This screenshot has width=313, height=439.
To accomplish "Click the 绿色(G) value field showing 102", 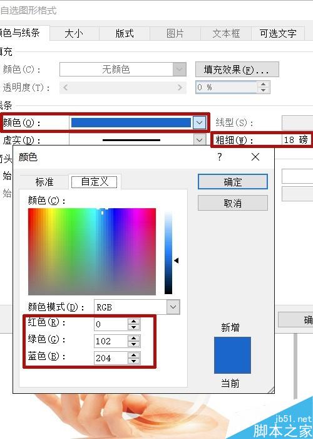I will (111, 341).
